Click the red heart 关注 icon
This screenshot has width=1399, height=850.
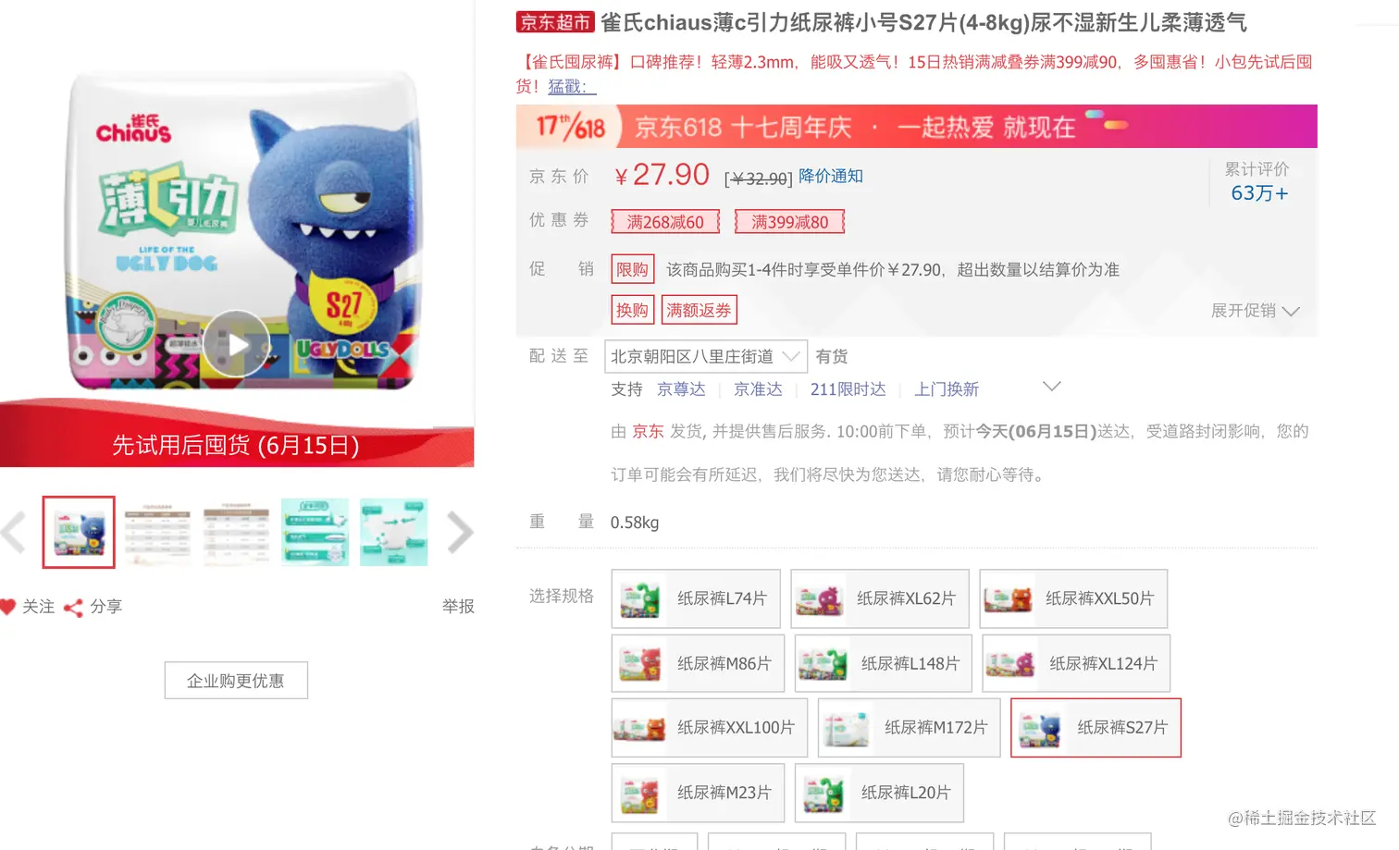(8, 607)
